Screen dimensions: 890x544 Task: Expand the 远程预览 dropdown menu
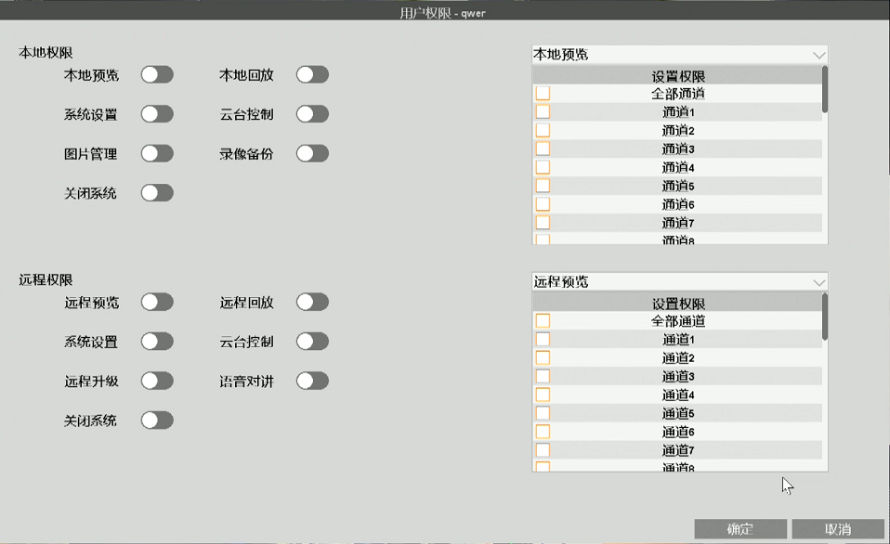[679, 282]
